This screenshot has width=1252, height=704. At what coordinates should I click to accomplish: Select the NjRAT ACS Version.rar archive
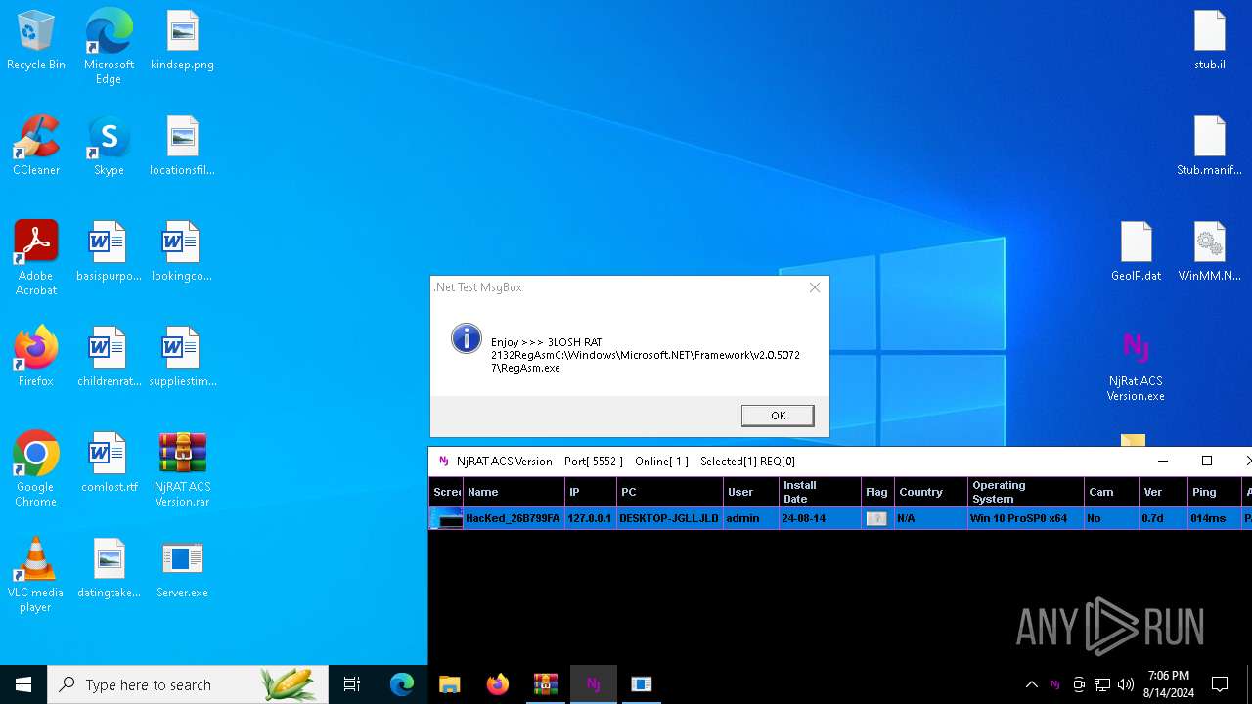pos(182,469)
